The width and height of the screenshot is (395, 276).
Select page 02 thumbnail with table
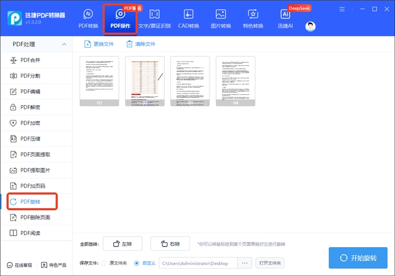(145, 81)
